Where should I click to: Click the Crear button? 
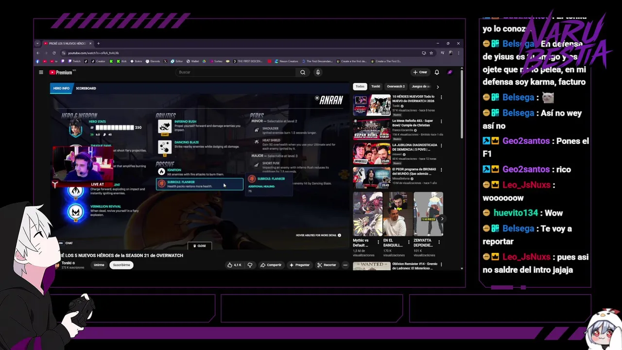coord(420,72)
